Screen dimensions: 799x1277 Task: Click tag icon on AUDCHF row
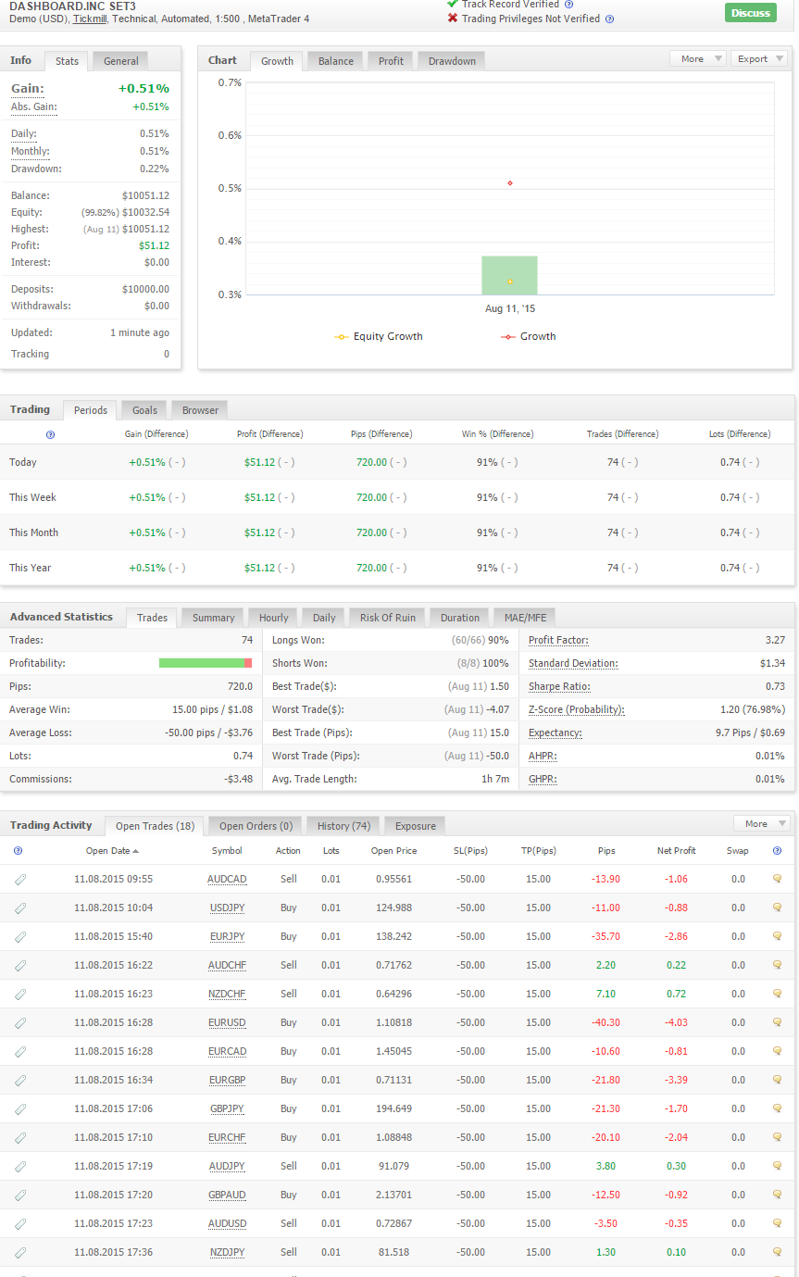click(20, 966)
